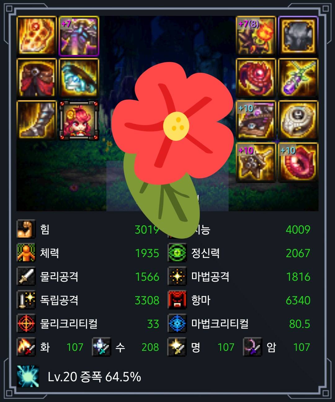Click the blue glowing shoulder slot
The height and width of the screenshot is (402, 335).
click(79, 78)
